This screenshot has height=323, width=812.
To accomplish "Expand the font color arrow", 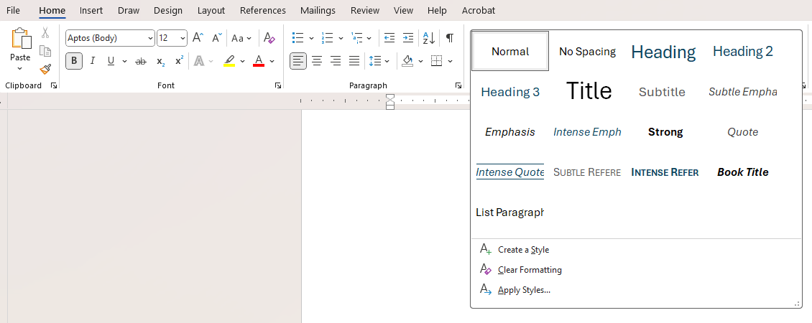I will click(x=272, y=61).
